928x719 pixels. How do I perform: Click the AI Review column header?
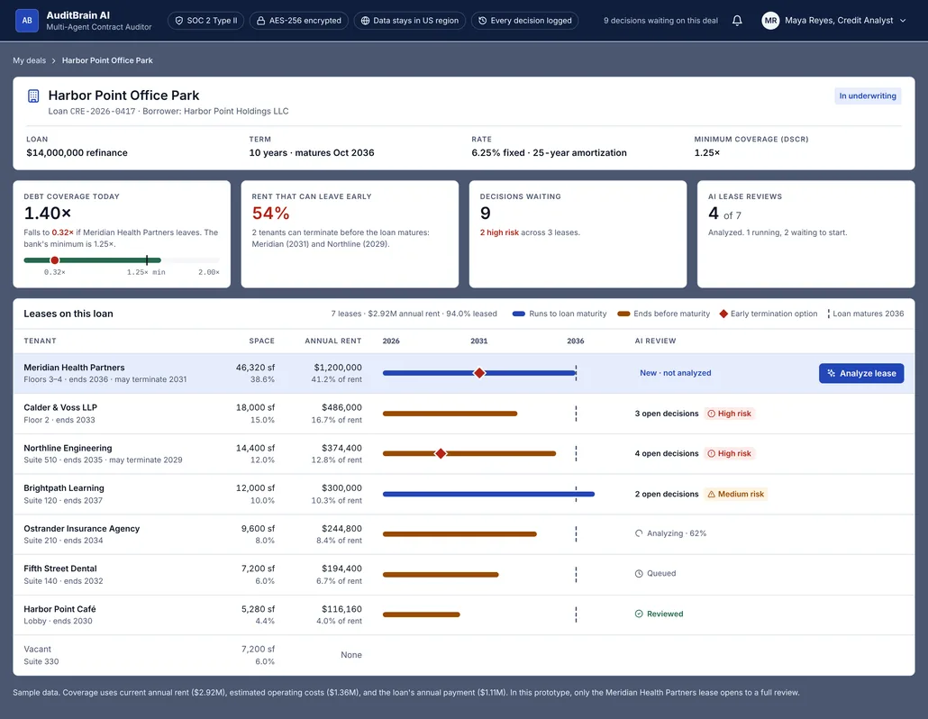[x=655, y=341]
